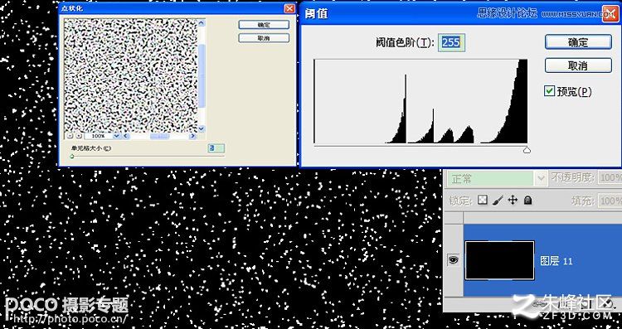The image size is (622, 329).
Task: Zoom in pointillize preview with plus button
Action: click(79, 136)
